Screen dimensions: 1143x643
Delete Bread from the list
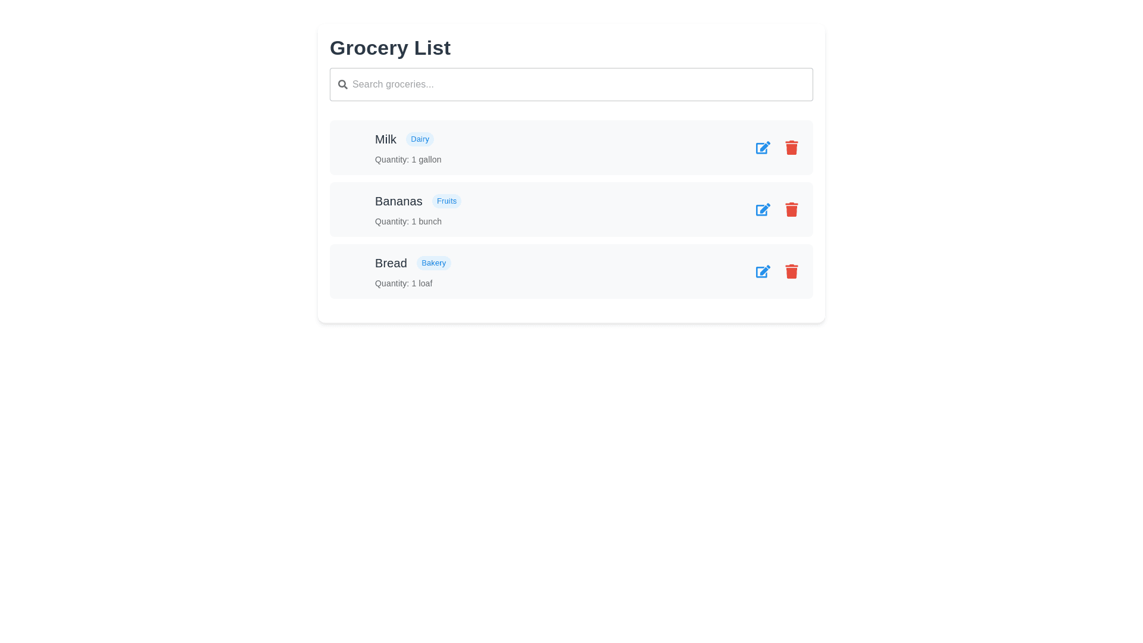[791, 271]
